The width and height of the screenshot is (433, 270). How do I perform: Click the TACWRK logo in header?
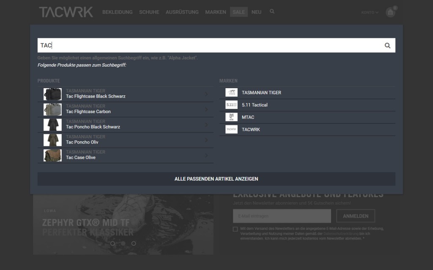click(x=66, y=12)
